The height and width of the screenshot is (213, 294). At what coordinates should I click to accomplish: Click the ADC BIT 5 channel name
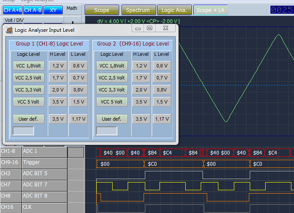point(44,175)
